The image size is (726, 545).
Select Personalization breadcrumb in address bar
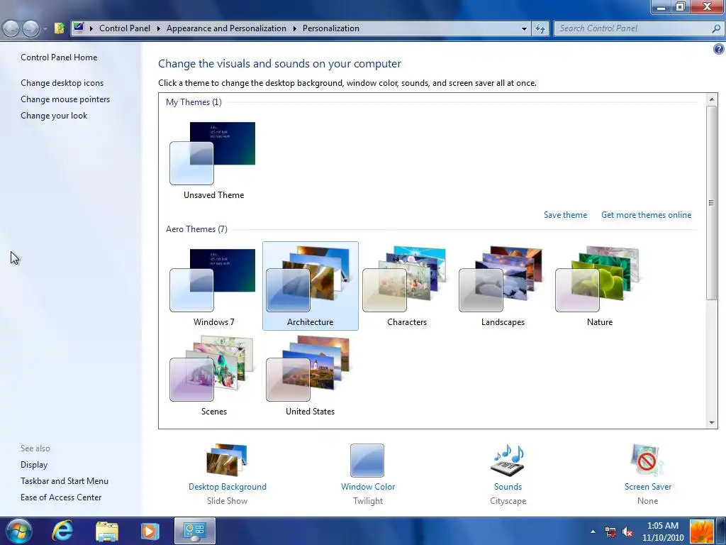pyautogui.click(x=330, y=28)
